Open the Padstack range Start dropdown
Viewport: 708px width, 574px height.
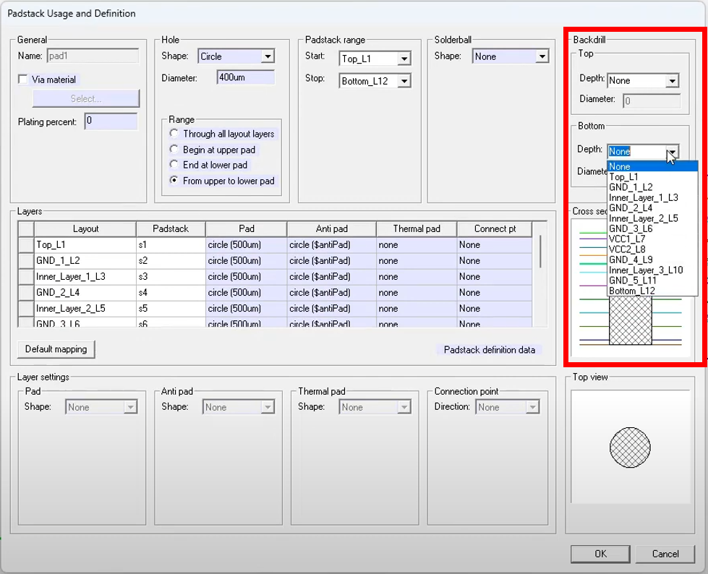[404, 59]
